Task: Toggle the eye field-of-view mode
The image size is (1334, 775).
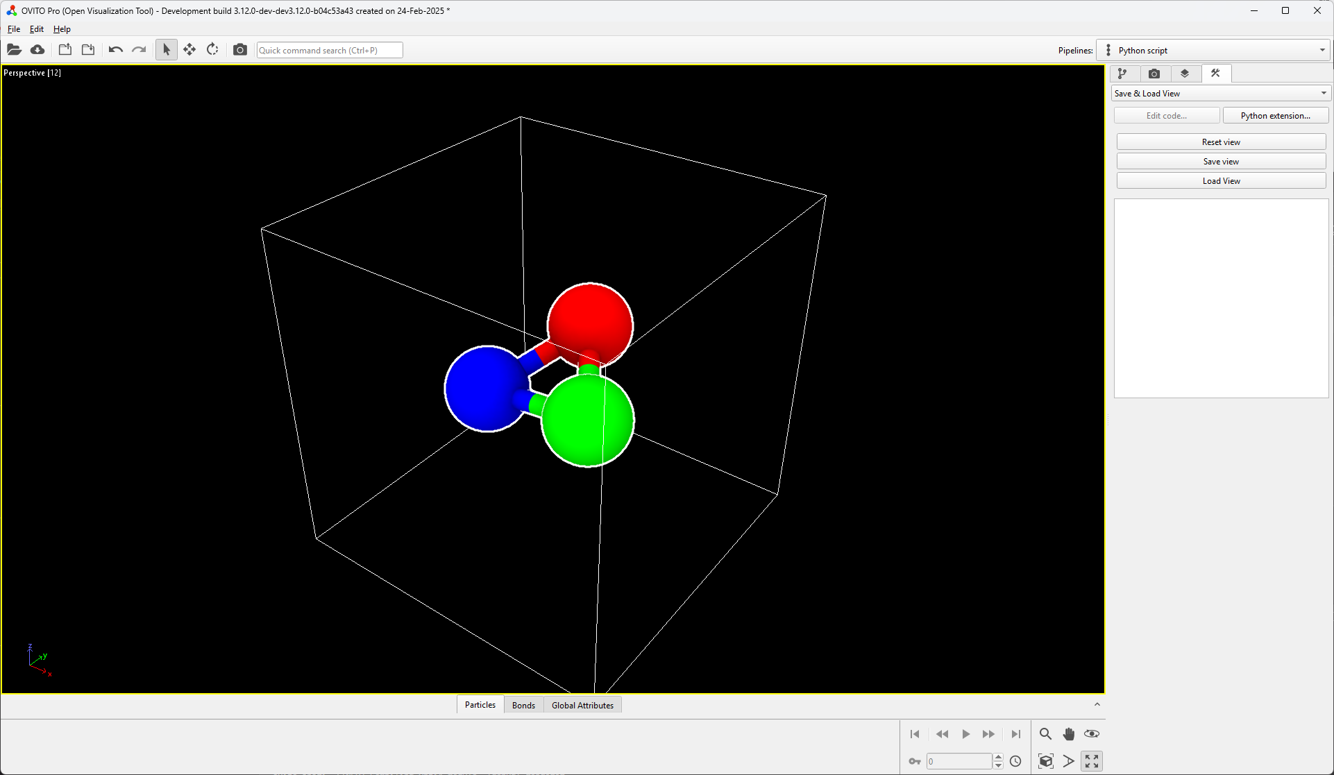Action: 1092,734
